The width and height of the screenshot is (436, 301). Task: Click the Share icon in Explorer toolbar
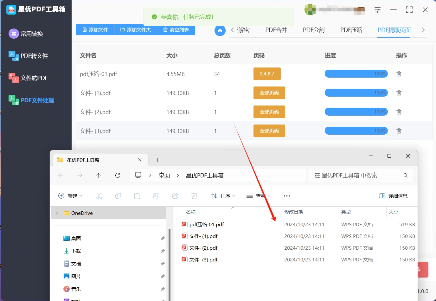click(x=175, y=196)
